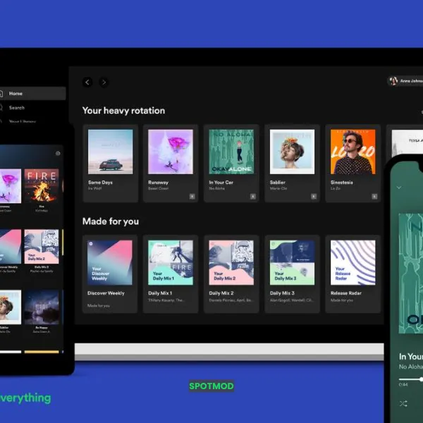Open the Daily Mix 1 playlist
The image size is (423, 423).
[x=171, y=274]
